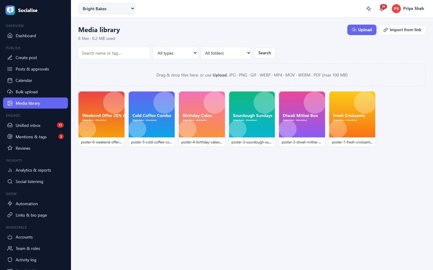Click the Create post pencil icon
This screenshot has height=270, width=433.
(10, 58)
